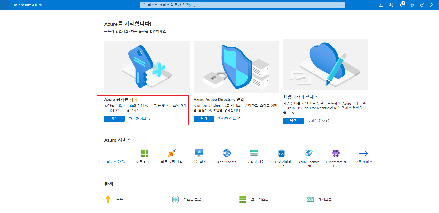Open the App Services icon
The image size is (439, 213).
(227, 153)
